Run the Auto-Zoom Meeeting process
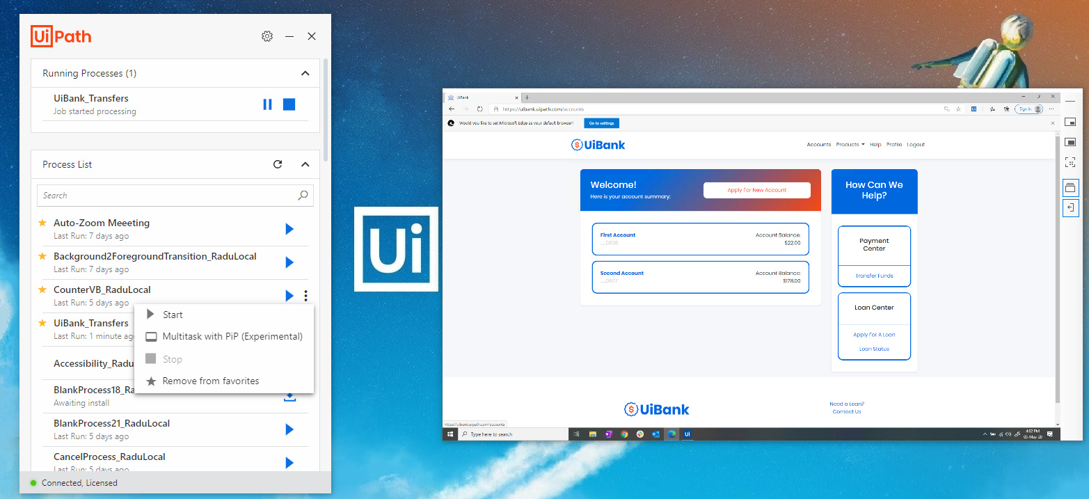This screenshot has height=499, width=1089. (x=289, y=229)
